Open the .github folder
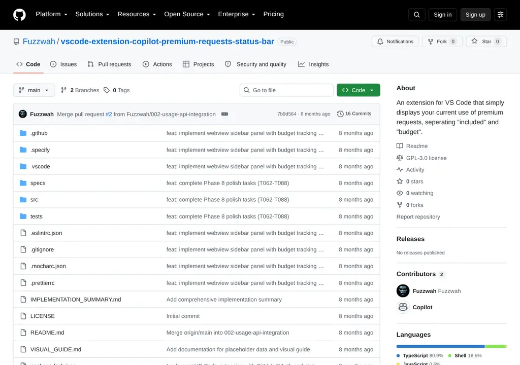This screenshot has height=365, width=520. click(39, 133)
